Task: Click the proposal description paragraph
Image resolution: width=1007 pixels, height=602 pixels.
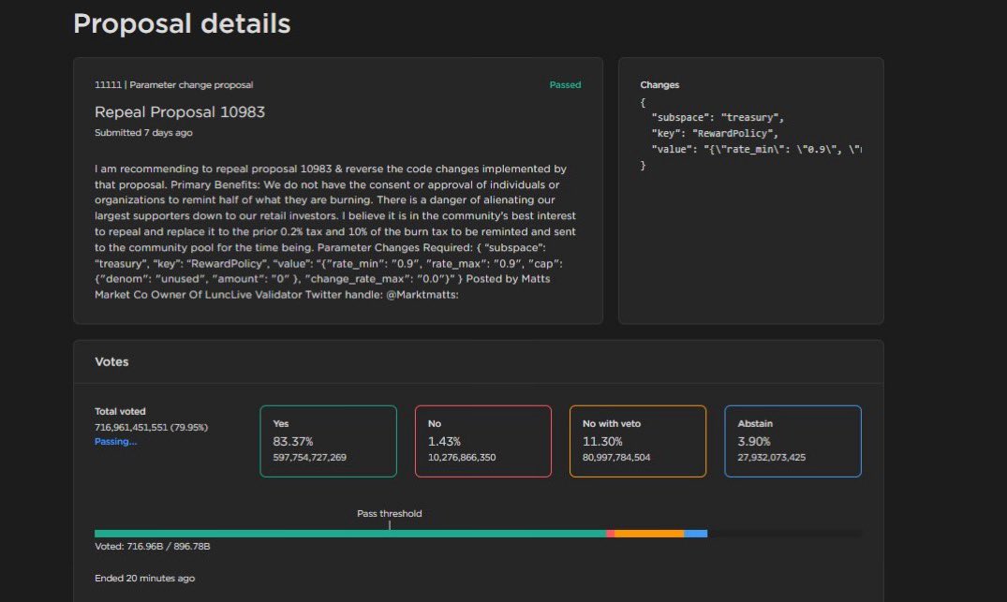Action: tap(335, 231)
